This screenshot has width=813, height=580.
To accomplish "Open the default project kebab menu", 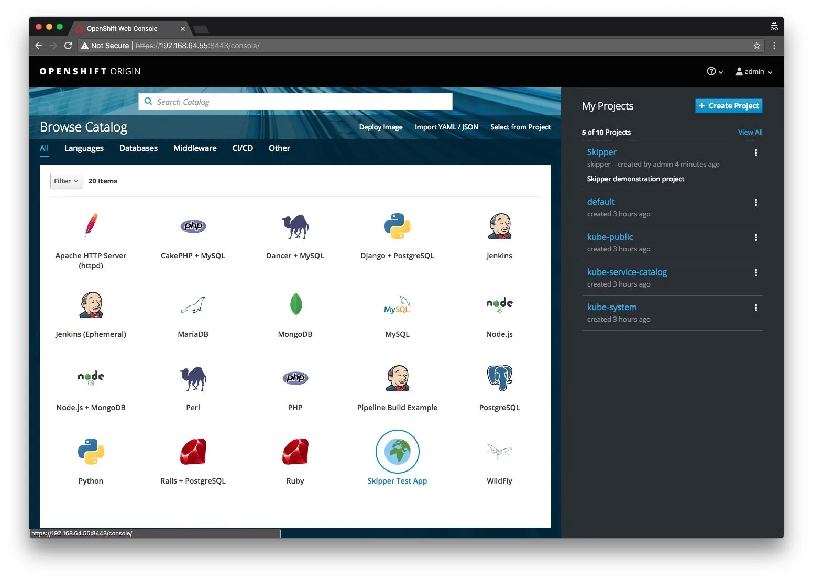I will click(x=756, y=202).
